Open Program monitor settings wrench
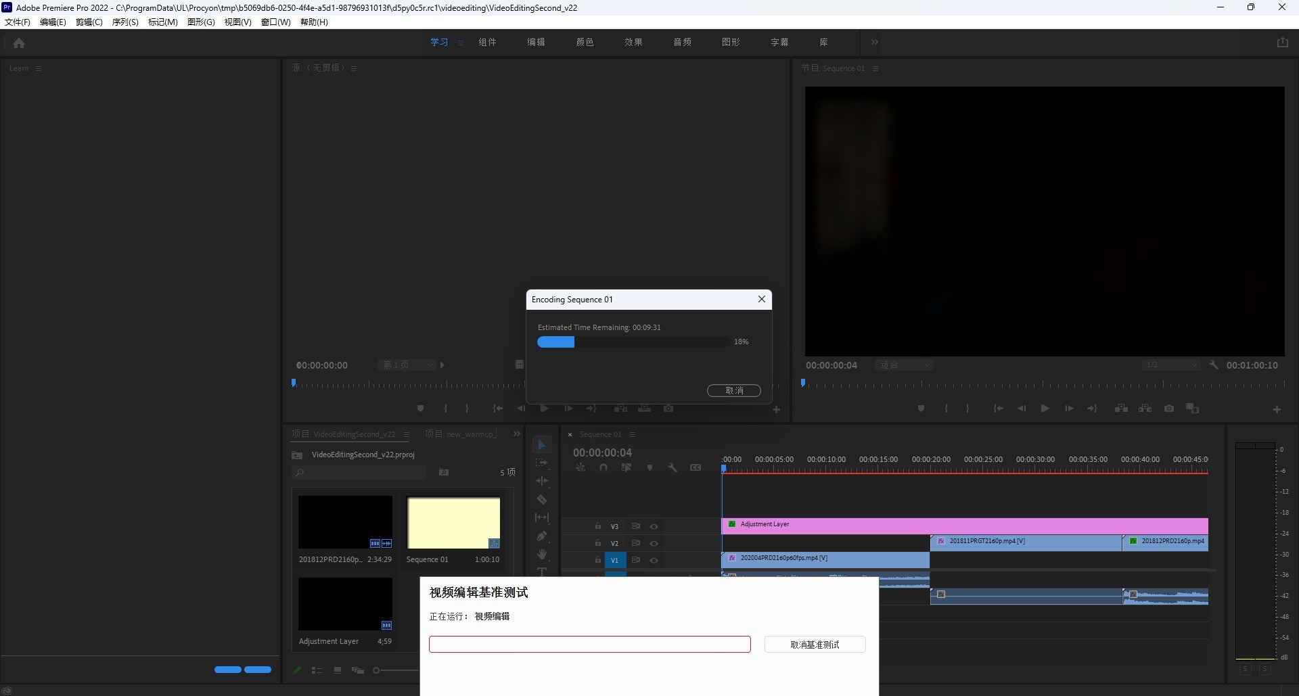The width and height of the screenshot is (1299, 696). point(1214,365)
